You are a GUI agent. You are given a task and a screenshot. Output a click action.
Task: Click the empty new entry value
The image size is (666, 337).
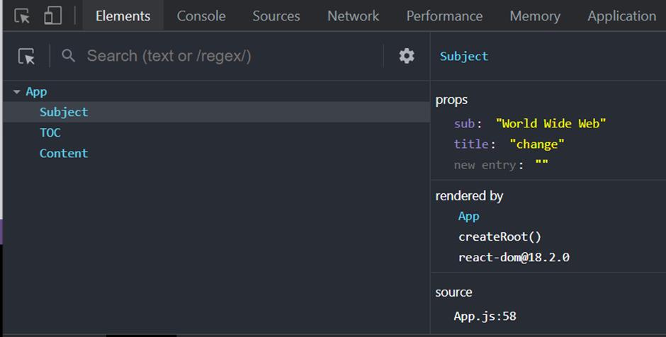click(541, 164)
